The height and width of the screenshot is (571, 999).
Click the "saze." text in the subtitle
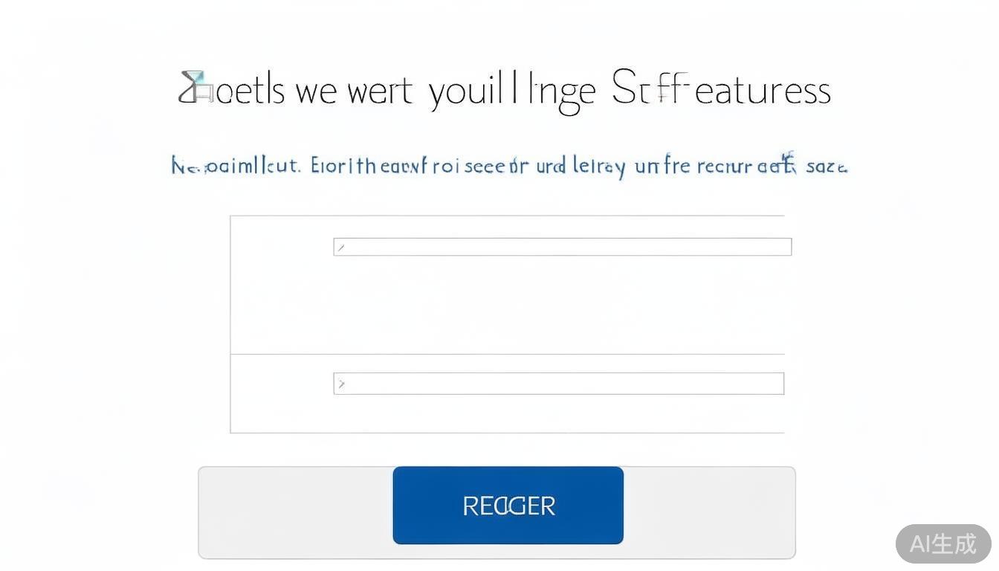(826, 166)
